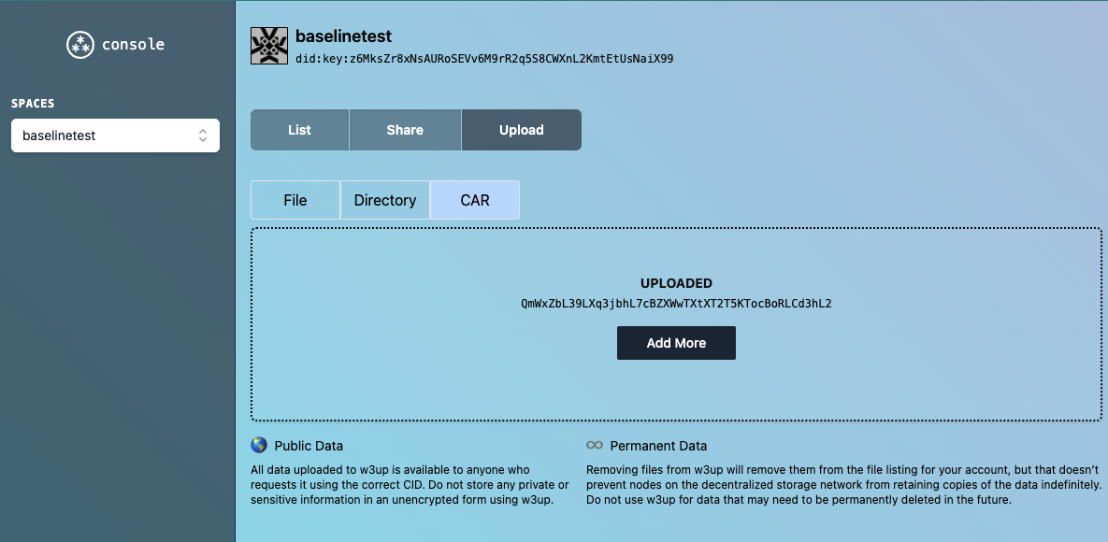
Task: Click the globe icon beside Public Data
Action: [259, 446]
